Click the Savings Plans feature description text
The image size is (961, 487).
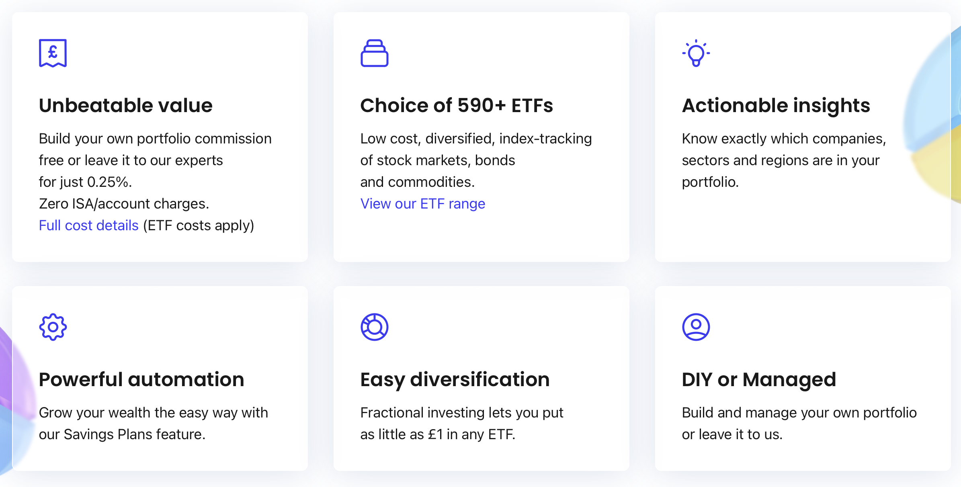[x=153, y=424]
